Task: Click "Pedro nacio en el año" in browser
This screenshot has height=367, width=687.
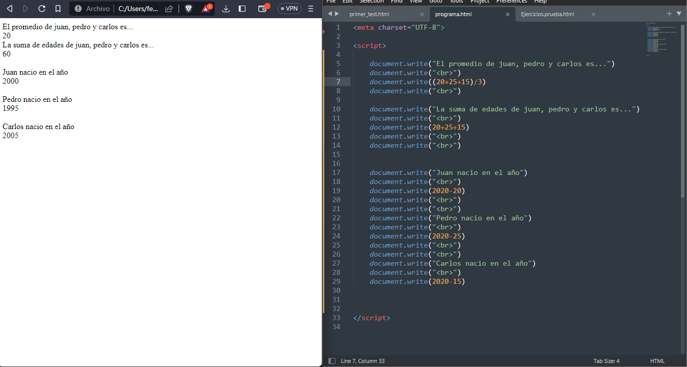Action: 37,100
